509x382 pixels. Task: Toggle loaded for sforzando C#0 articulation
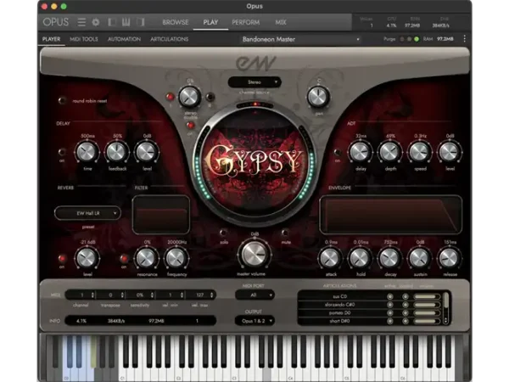click(406, 305)
